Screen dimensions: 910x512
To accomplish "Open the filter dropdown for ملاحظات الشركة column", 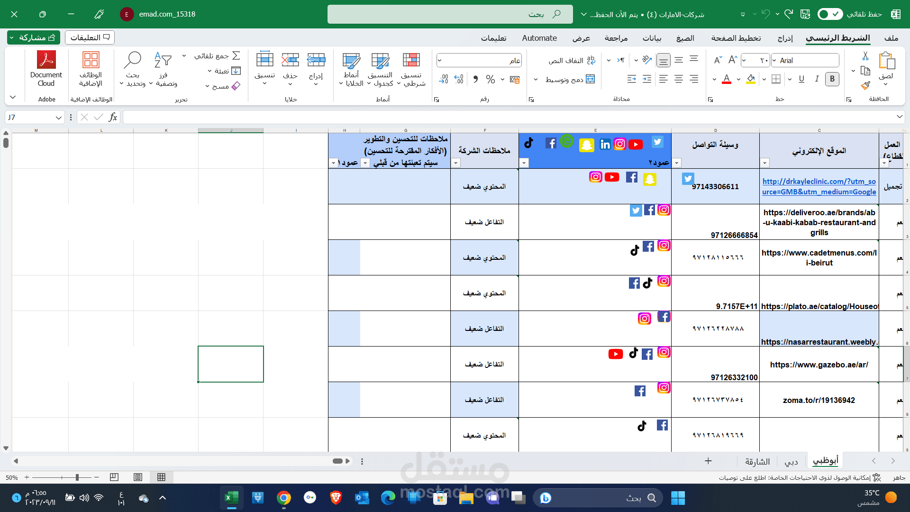I will coord(456,163).
